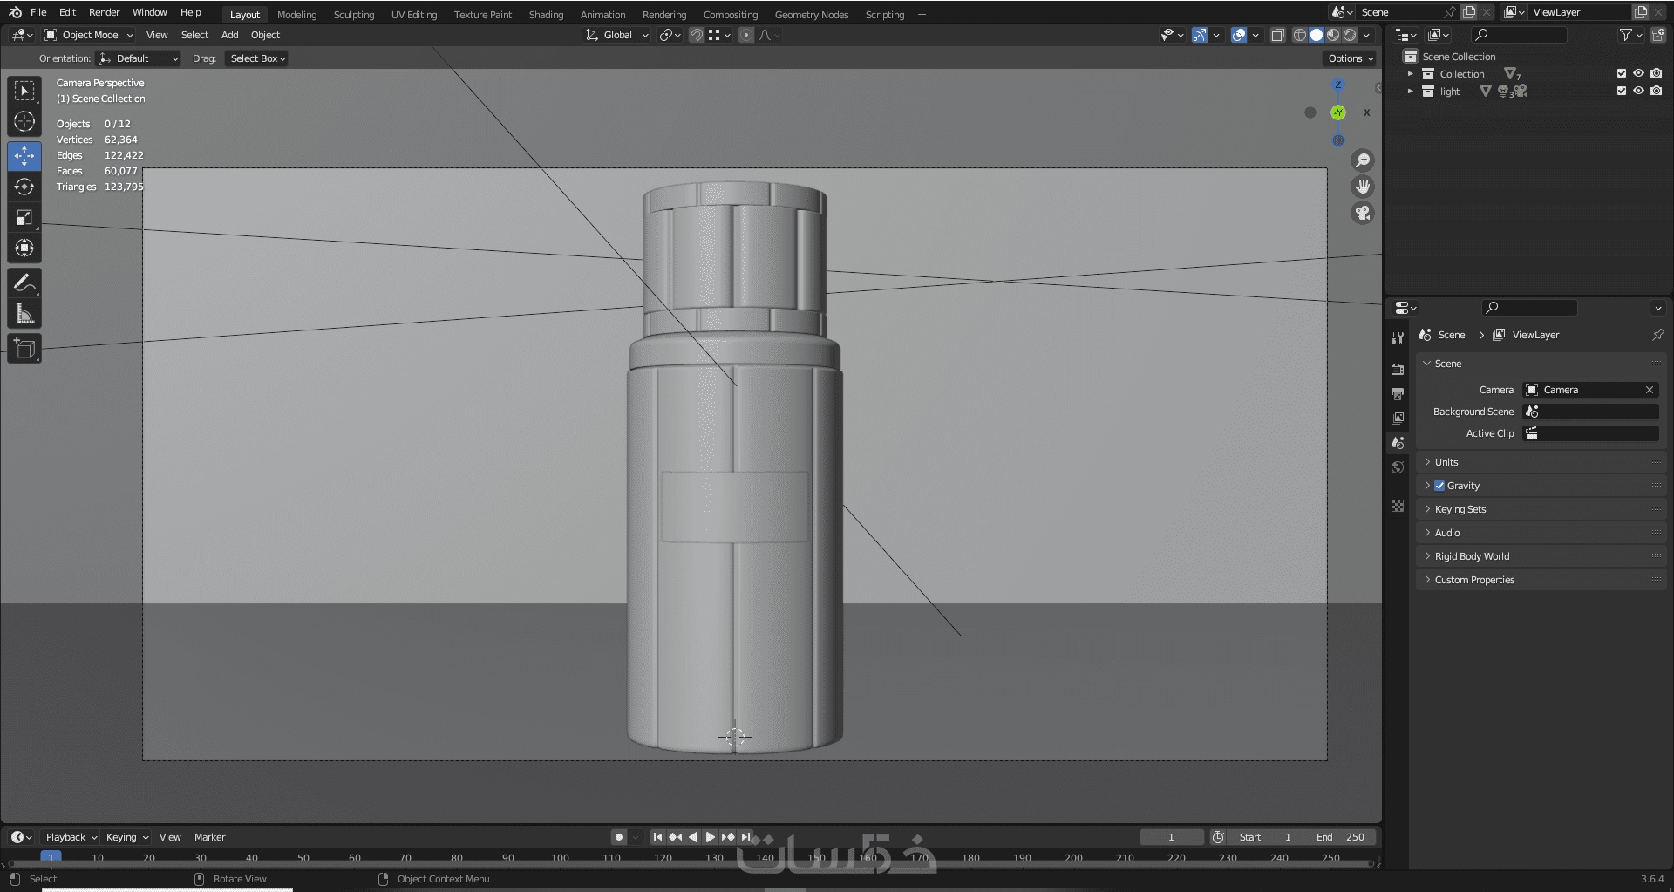
Task: Click frame 100 on the timeline
Action: [x=560, y=858]
